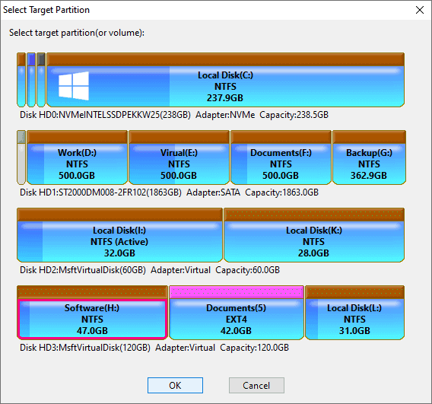
Task: Select the small gray partition on HD1
Action: [x=21, y=157]
